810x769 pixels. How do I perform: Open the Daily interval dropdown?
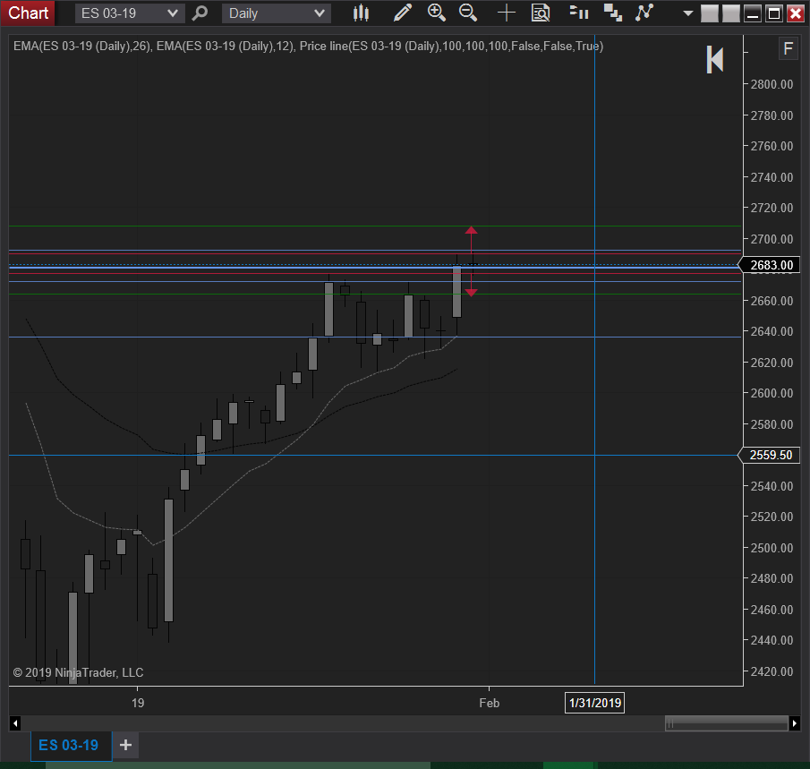[277, 13]
